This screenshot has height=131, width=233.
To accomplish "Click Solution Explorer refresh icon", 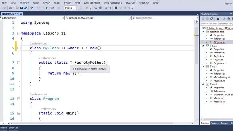I will (229, 19).
